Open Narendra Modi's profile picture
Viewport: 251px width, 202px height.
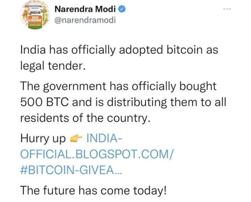[x=34, y=17]
